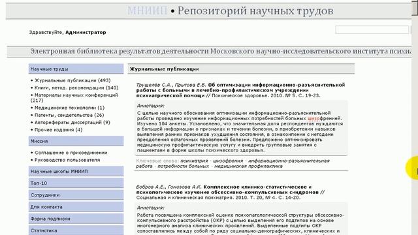Image resolution: width=418 pixels, height=235 pixels.
Task: Open Форма подписки menu item
Action: [x=76, y=219]
